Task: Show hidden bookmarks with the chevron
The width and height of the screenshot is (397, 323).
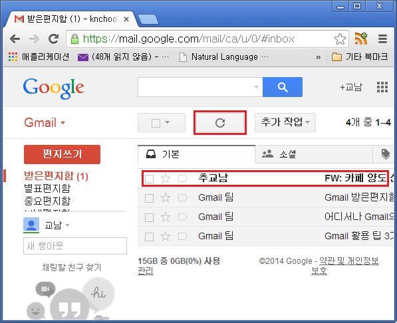Action: pyautogui.click(x=319, y=57)
